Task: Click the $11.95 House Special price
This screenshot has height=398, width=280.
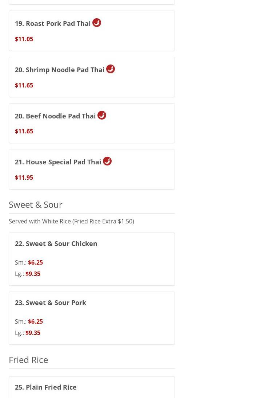Action: coord(24,177)
